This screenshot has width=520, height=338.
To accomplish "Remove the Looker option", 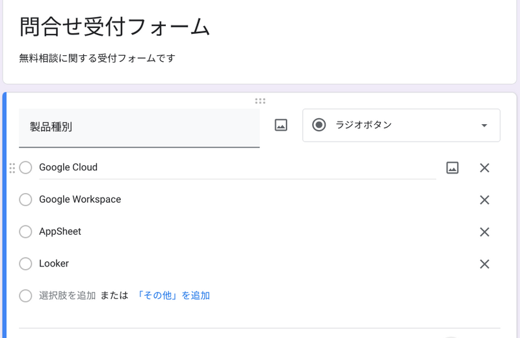I will [484, 264].
